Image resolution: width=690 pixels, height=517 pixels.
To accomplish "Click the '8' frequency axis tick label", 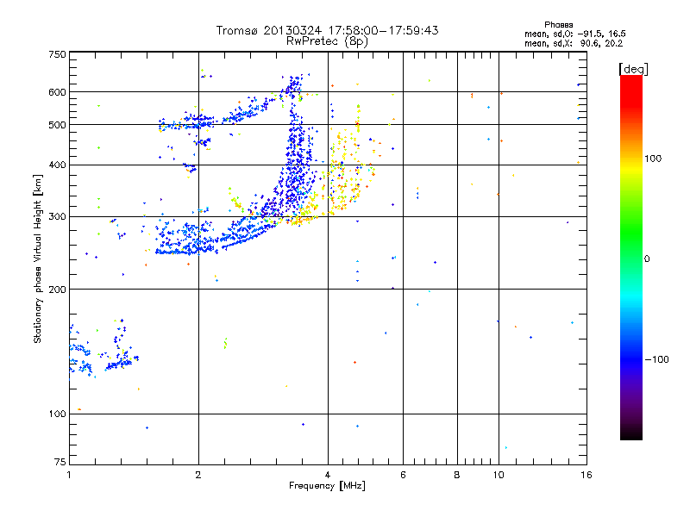I will (457, 475).
